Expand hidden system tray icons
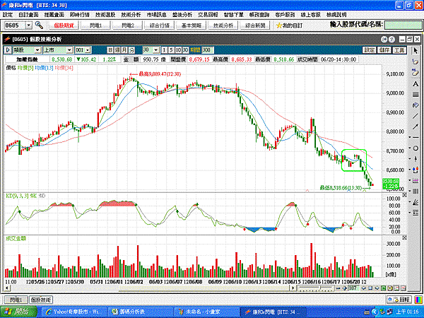 point(375,312)
